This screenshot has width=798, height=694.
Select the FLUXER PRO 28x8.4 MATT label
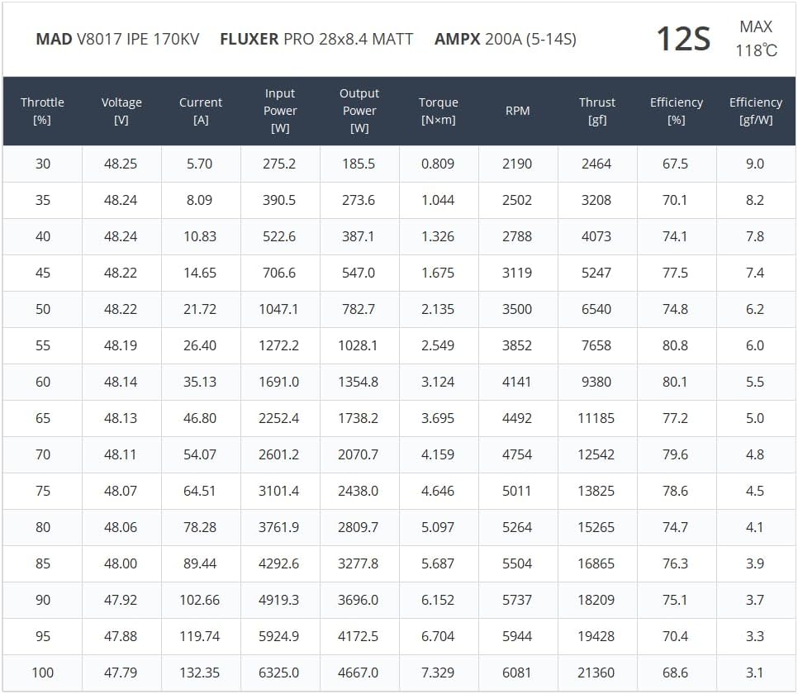point(316,40)
